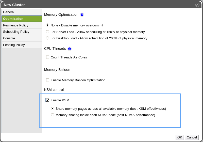The height and width of the screenshot is (142, 203).
Task: Go to the Resilience Policy tab
Action: coord(22,25)
